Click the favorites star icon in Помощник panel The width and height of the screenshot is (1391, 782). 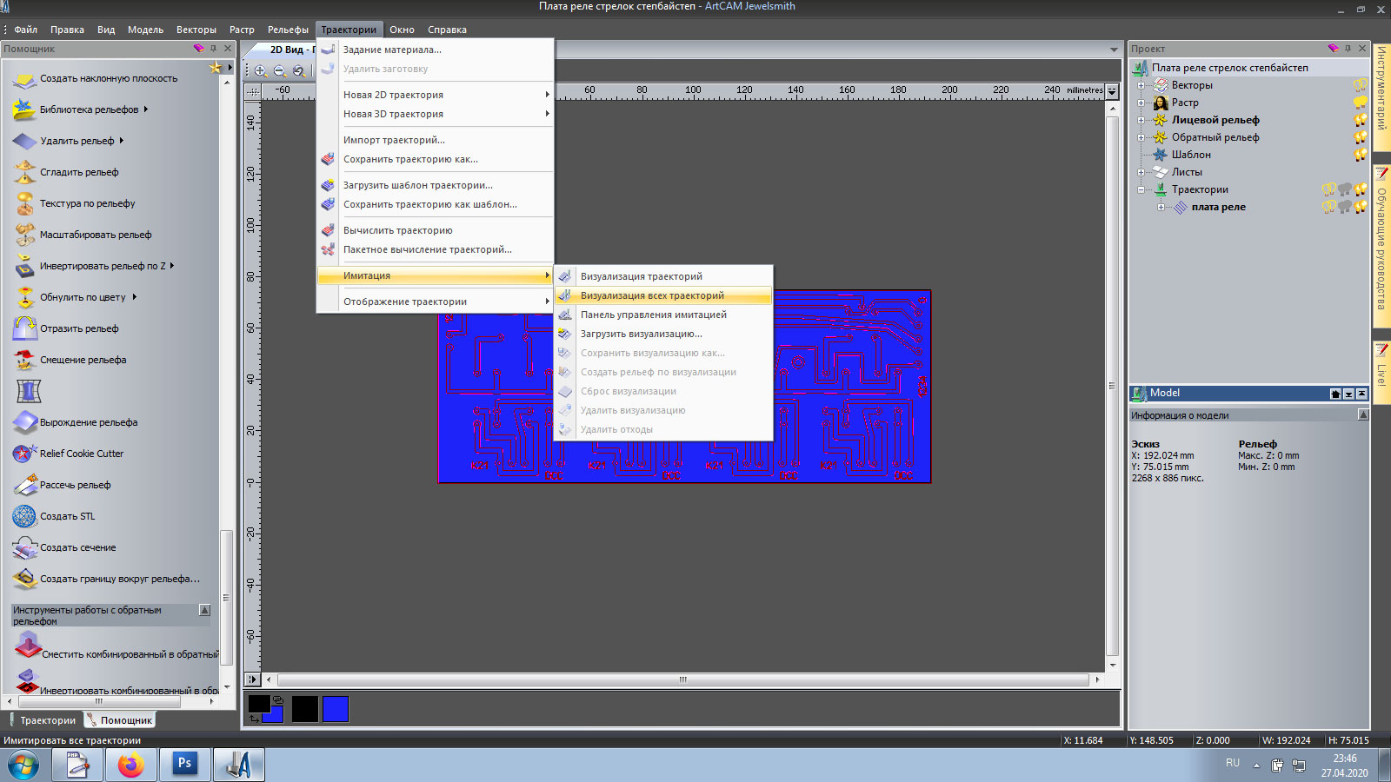pyautogui.click(x=216, y=68)
